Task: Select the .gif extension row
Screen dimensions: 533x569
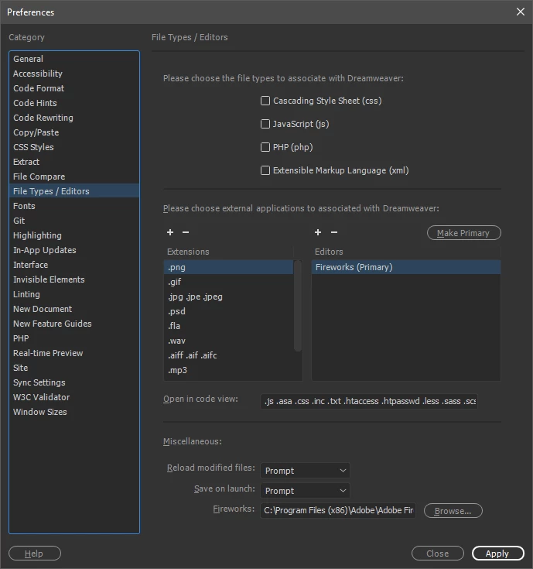Action: coord(228,282)
